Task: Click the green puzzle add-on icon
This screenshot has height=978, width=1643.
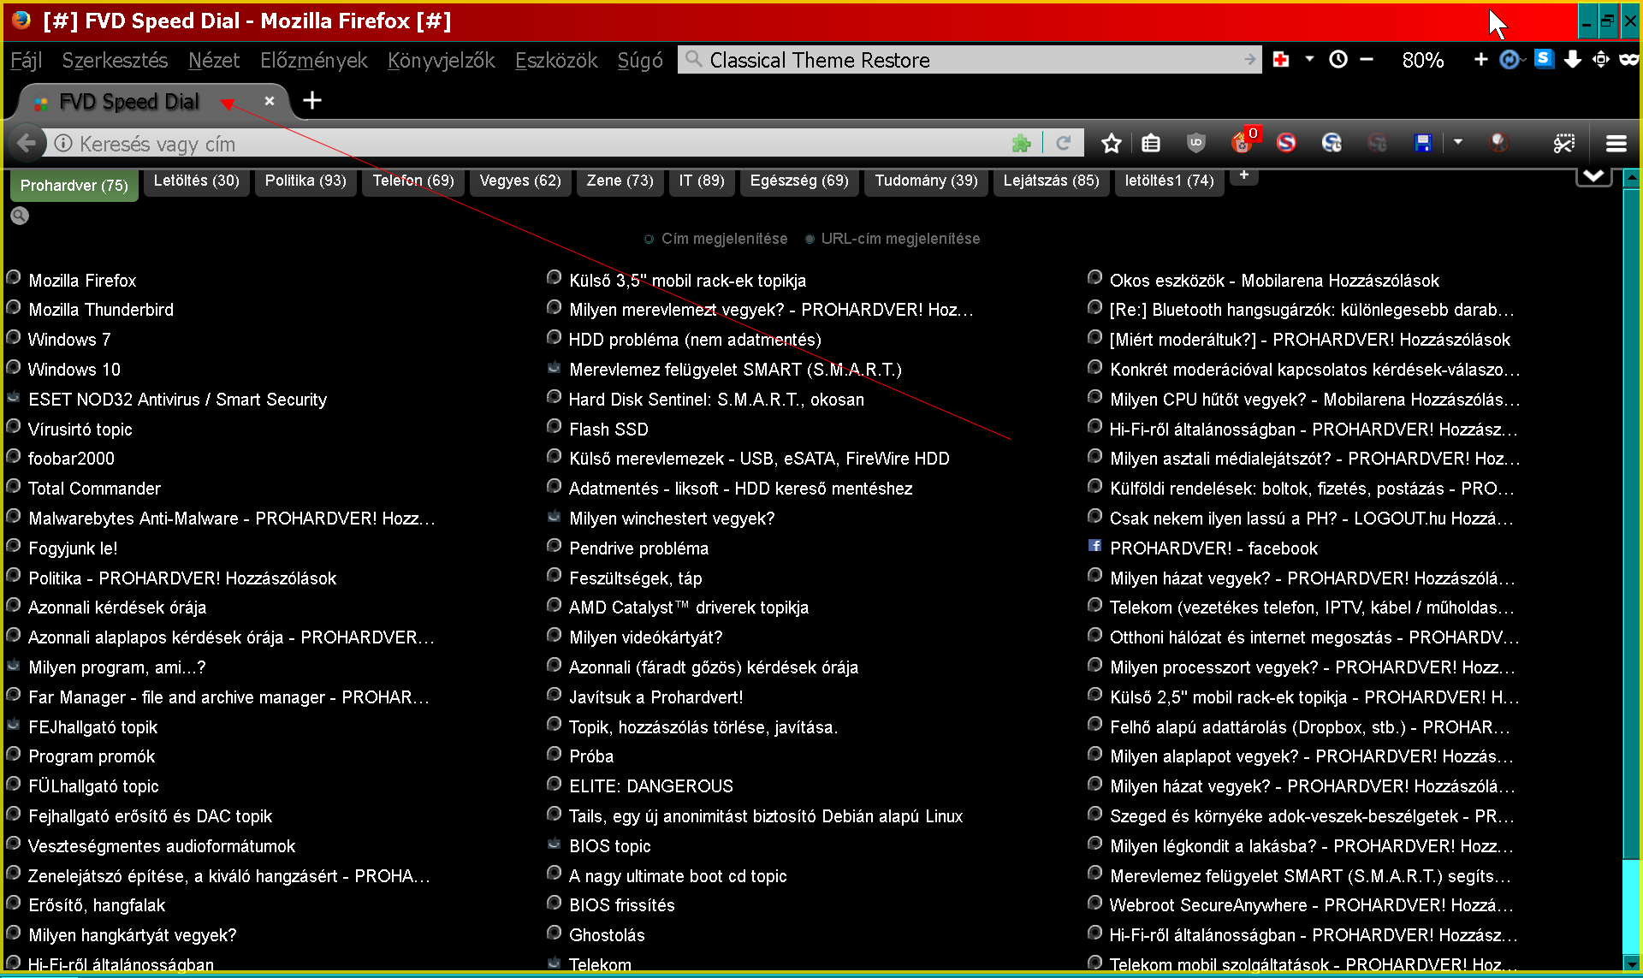Action: tap(1021, 144)
